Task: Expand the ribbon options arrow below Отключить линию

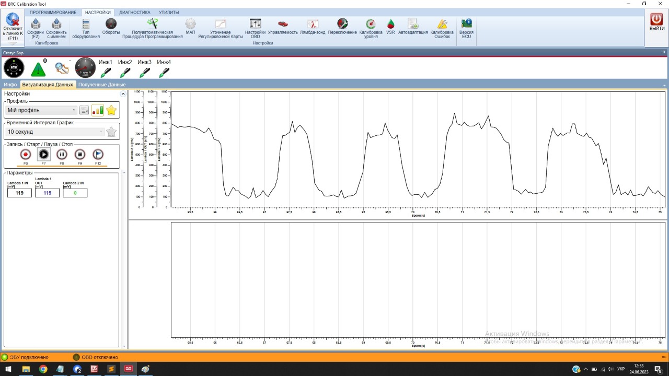Action: click(13, 44)
